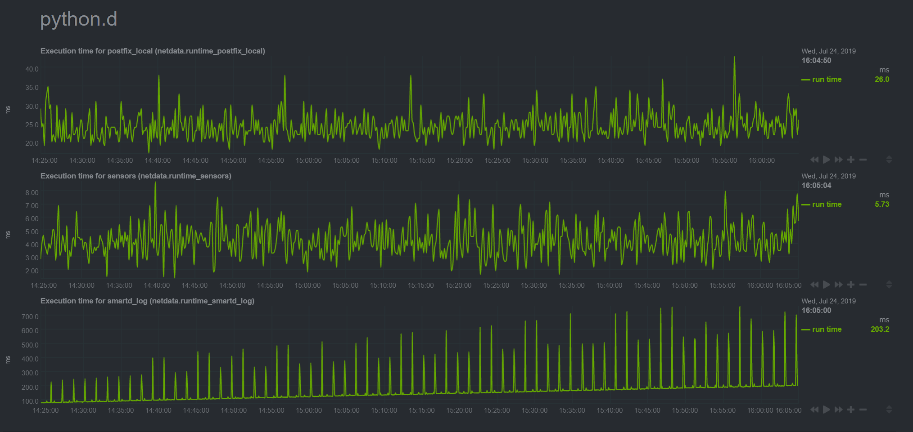The width and height of the screenshot is (913, 432).
Task: Resume live playback on the postfix_local chart
Action: [x=827, y=160]
